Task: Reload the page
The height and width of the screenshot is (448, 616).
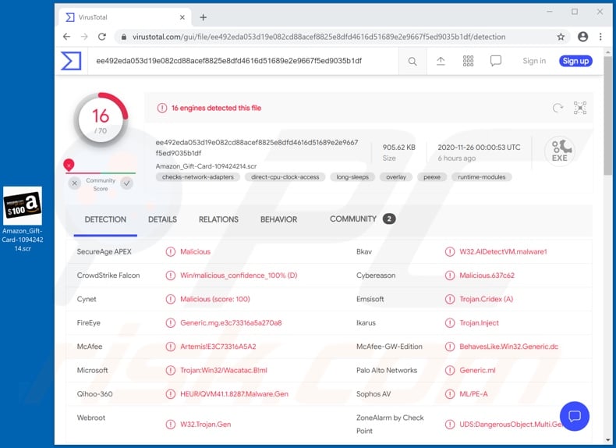Action: coord(102,37)
